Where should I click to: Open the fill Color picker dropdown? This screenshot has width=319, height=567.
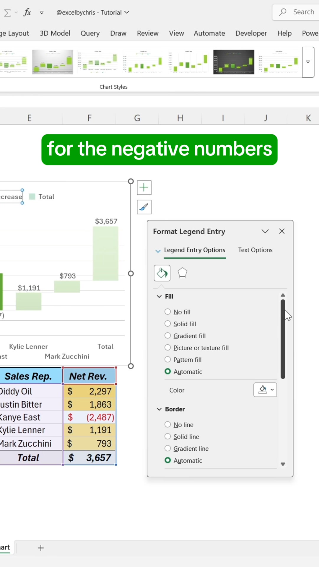(265, 390)
